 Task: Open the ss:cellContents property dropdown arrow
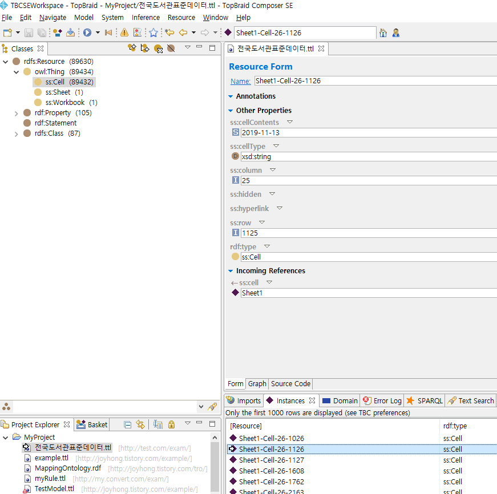coord(290,122)
